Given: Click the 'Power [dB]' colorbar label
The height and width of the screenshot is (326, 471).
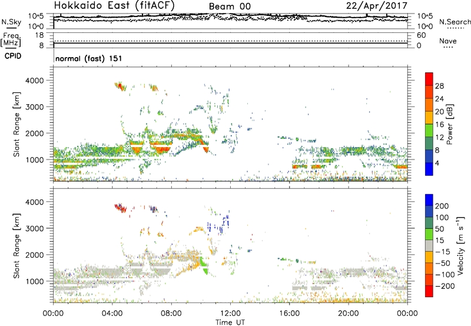Looking at the screenshot, I should 450,124.
